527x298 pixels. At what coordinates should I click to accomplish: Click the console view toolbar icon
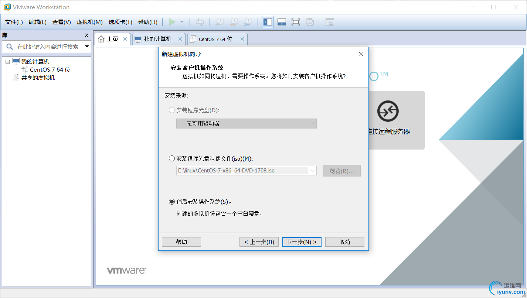(330, 22)
